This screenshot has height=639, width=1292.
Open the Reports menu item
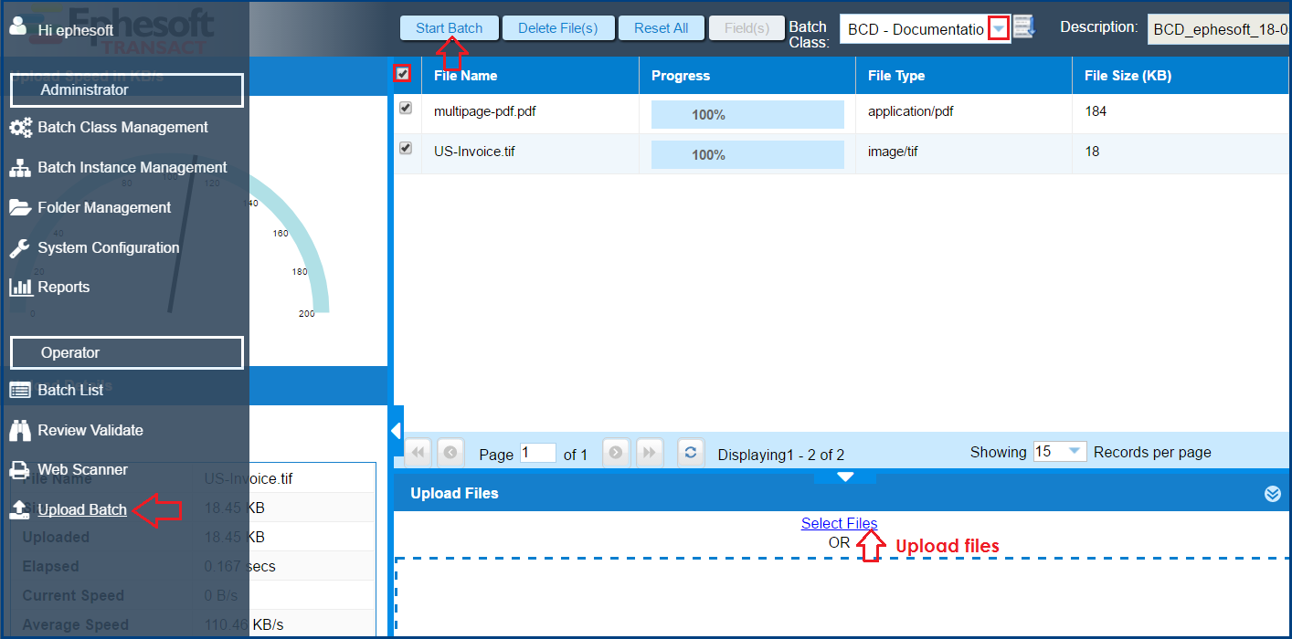tap(64, 288)
